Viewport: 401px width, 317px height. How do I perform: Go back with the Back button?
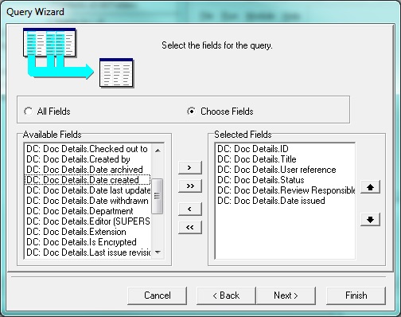pyautogui.click(x=226, y=295)
